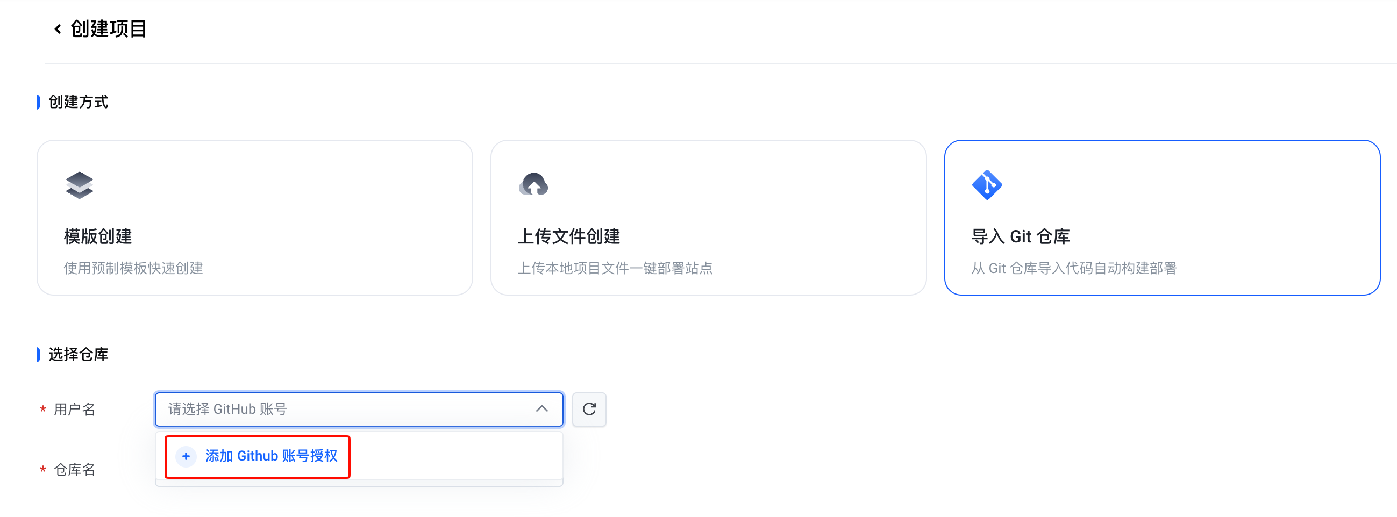This screenshot has height=517, width=1397.
Task: Click the 创建项目 page title
Action: tap(109, 29)
